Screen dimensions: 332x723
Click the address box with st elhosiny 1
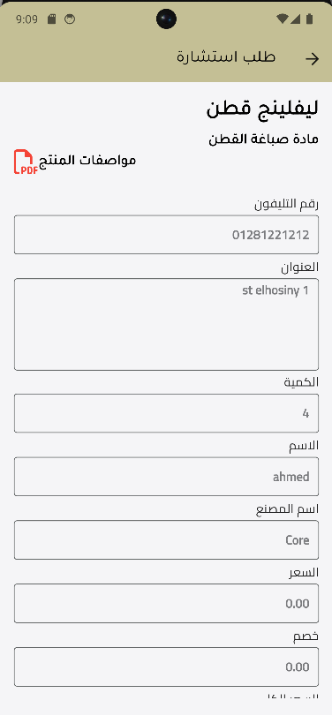coord(166,324)
